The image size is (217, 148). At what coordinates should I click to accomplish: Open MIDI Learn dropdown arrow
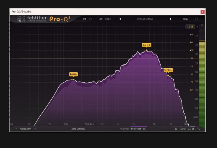tap(35, 129)
